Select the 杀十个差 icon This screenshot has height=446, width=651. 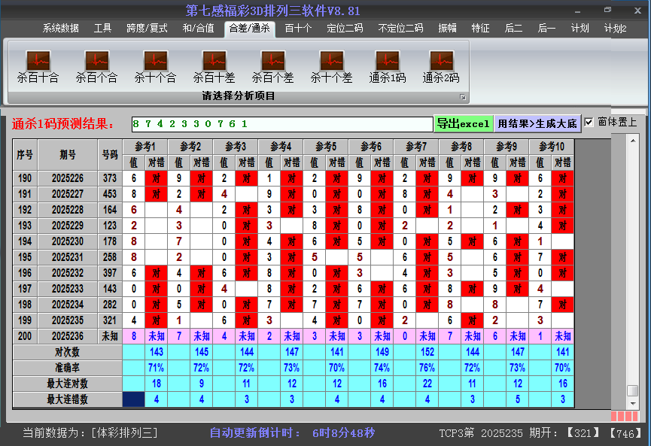click(331, 65)
